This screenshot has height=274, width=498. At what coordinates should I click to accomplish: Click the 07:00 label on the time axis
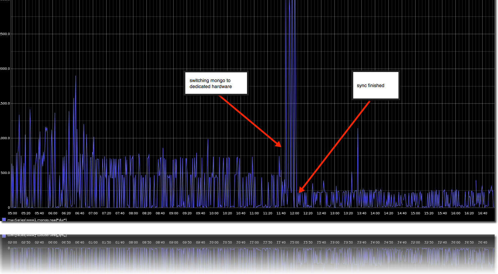point(93,213)
